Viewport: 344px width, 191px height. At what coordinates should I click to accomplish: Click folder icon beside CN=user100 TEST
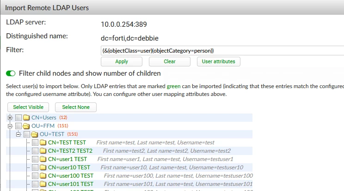[x=43, y=176]
